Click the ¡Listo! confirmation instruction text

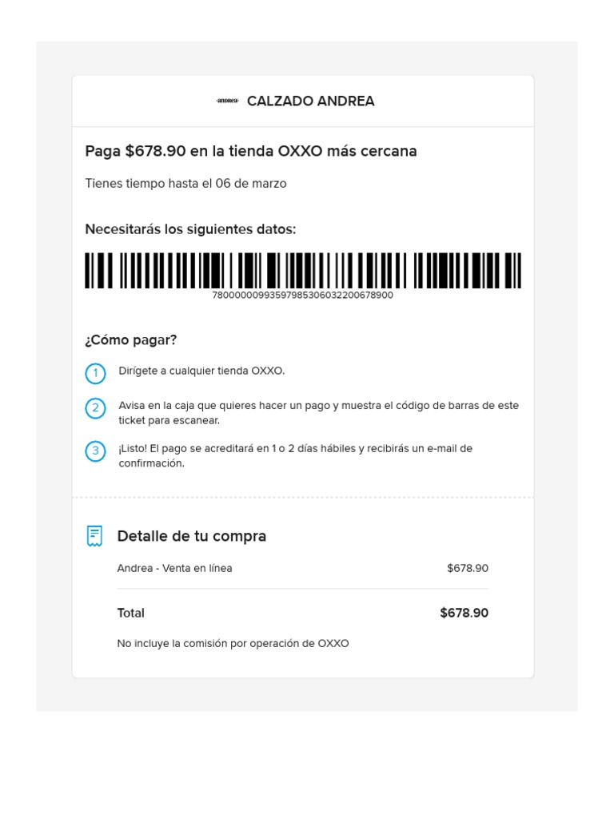pos(295,455)
